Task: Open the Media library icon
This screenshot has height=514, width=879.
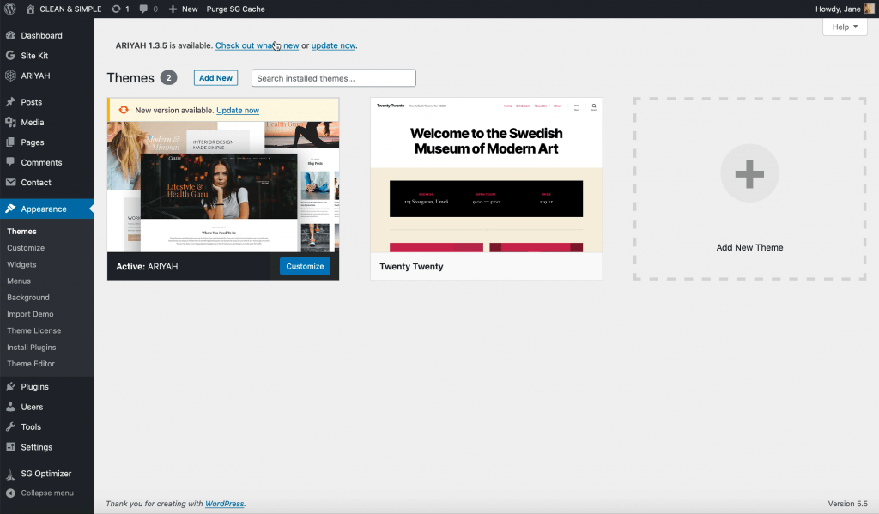Action: click(12, 122)
